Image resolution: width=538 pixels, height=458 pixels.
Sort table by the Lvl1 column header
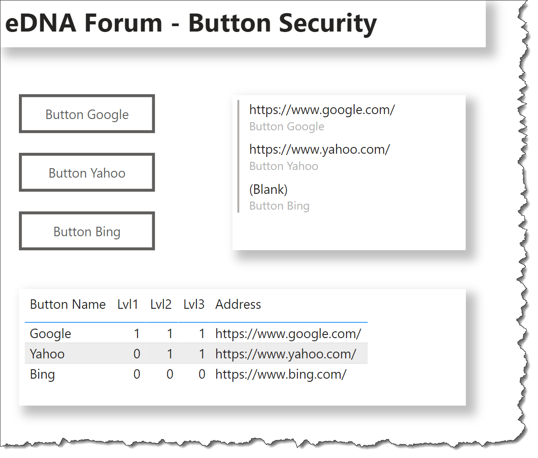[128, 305]
